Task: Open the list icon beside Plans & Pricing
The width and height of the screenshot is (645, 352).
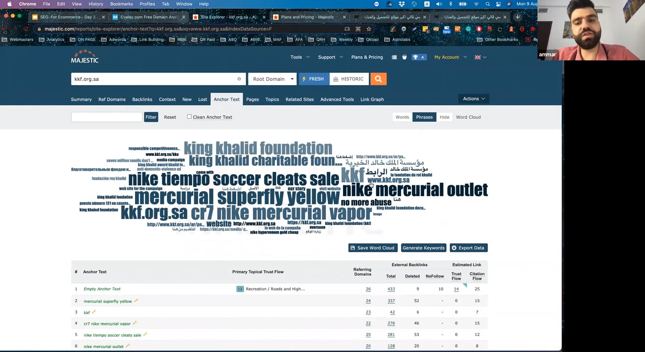Action: 394,57
